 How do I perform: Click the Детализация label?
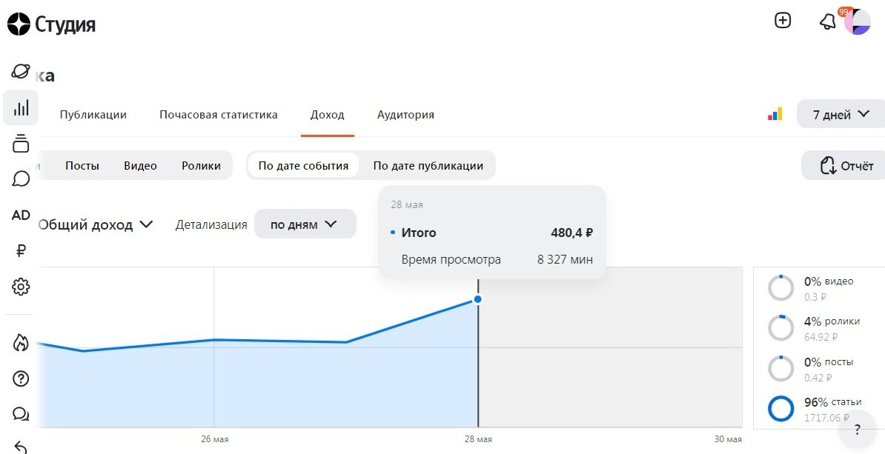click(211, 224)
